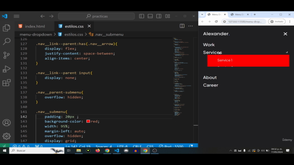Click the Services arrow icon

tap(287, 52)
